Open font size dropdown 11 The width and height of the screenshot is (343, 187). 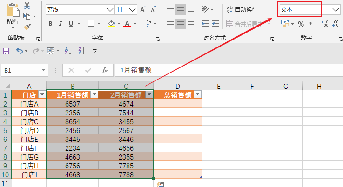132,10
